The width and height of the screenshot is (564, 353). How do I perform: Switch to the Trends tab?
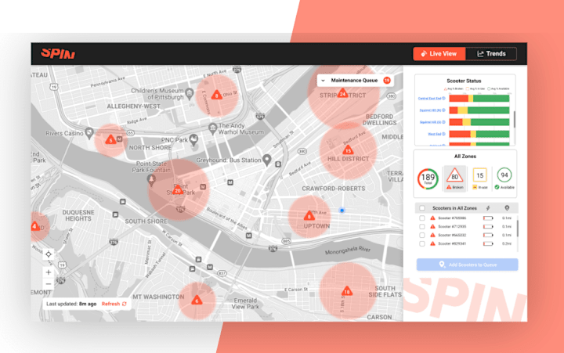491,54
